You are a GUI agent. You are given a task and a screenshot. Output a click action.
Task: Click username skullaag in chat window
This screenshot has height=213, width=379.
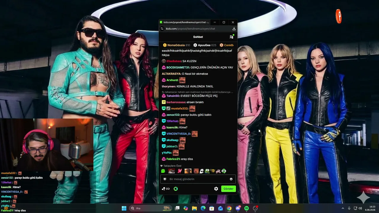(x=172, y=140)
